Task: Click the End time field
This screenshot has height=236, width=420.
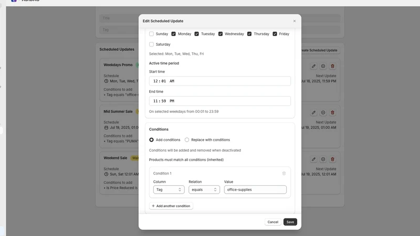Action: coord(219,101)
